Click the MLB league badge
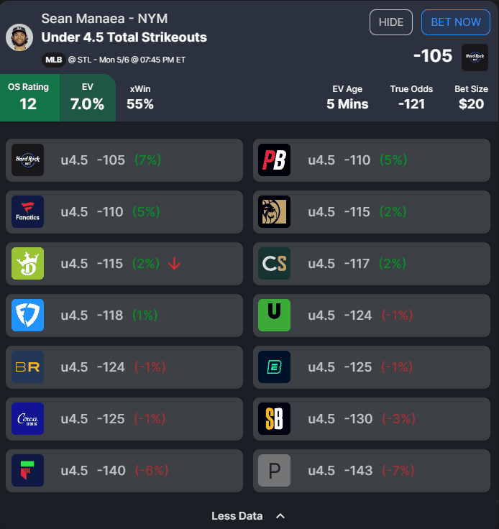The height and width of the screenshot is (529, 499). tap(54, 60)
